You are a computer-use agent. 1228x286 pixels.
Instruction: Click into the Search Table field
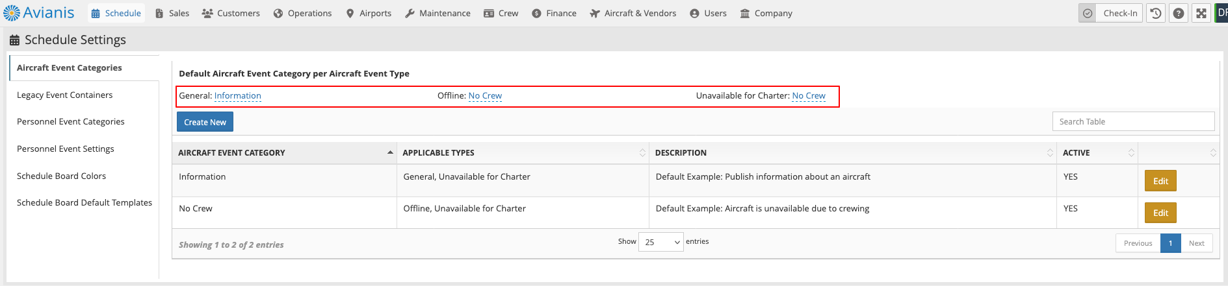point(1133,121)
